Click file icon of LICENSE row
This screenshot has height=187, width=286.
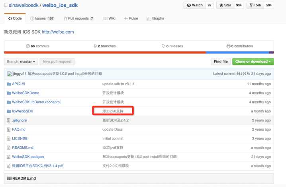[8, 139]
